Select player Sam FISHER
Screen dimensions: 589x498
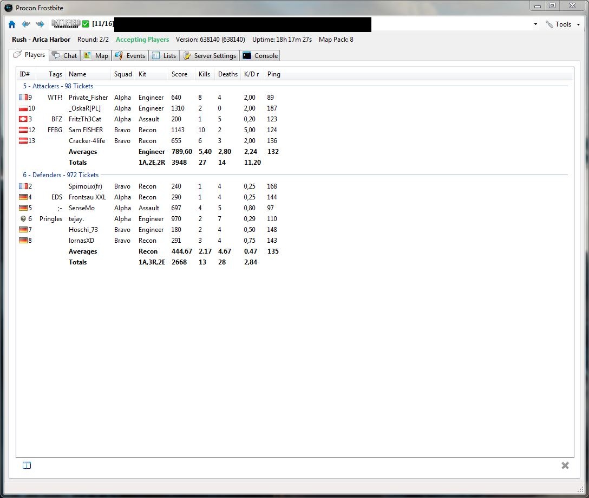point(86,130)
